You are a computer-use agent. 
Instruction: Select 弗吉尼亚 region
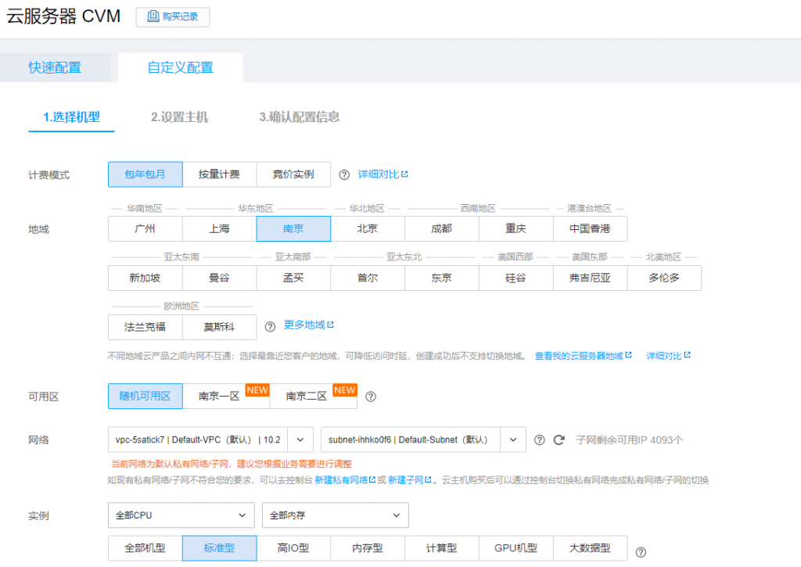click(590, 278)
